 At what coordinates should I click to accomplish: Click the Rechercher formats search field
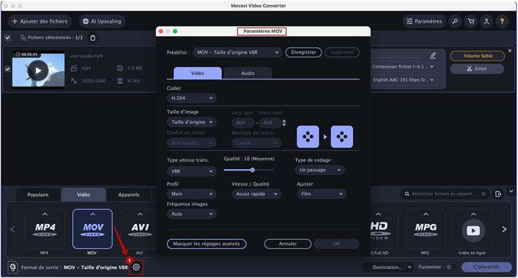coord(443,194)
